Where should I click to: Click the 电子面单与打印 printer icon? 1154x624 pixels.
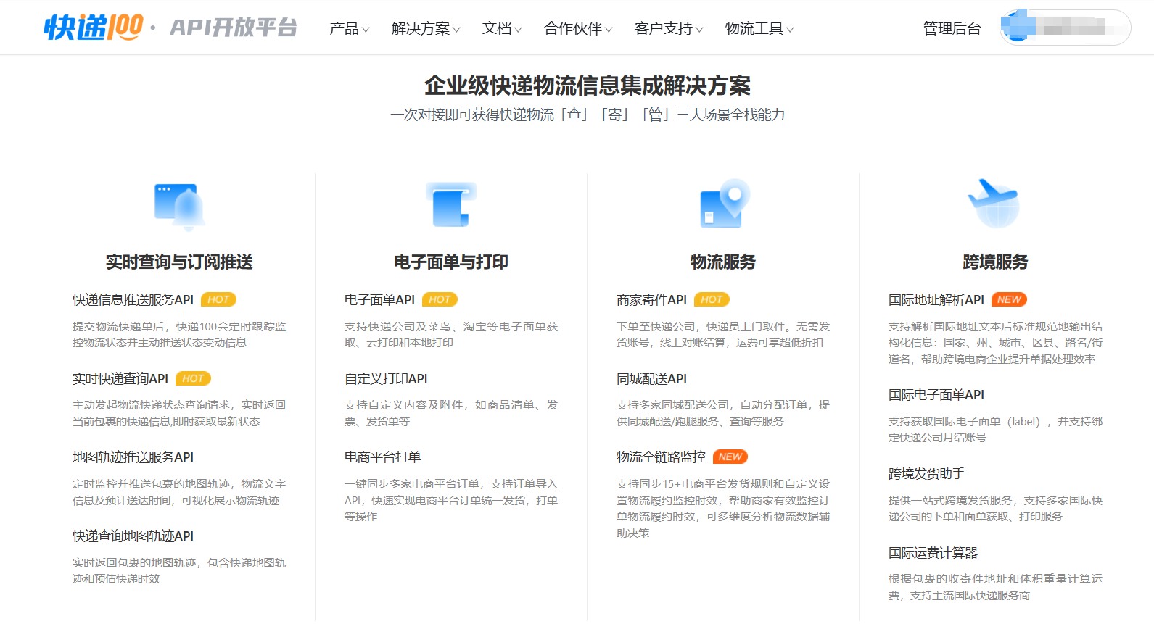coord(451,205)
